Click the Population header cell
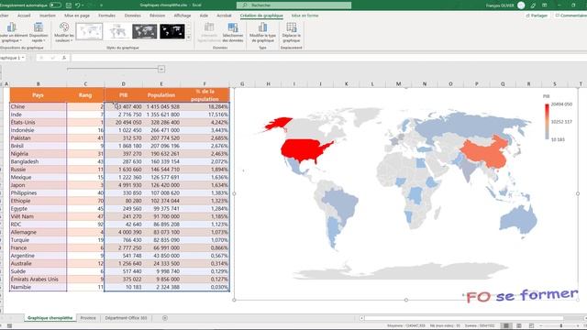The image size is (587, 330). [x=161, y=95]
